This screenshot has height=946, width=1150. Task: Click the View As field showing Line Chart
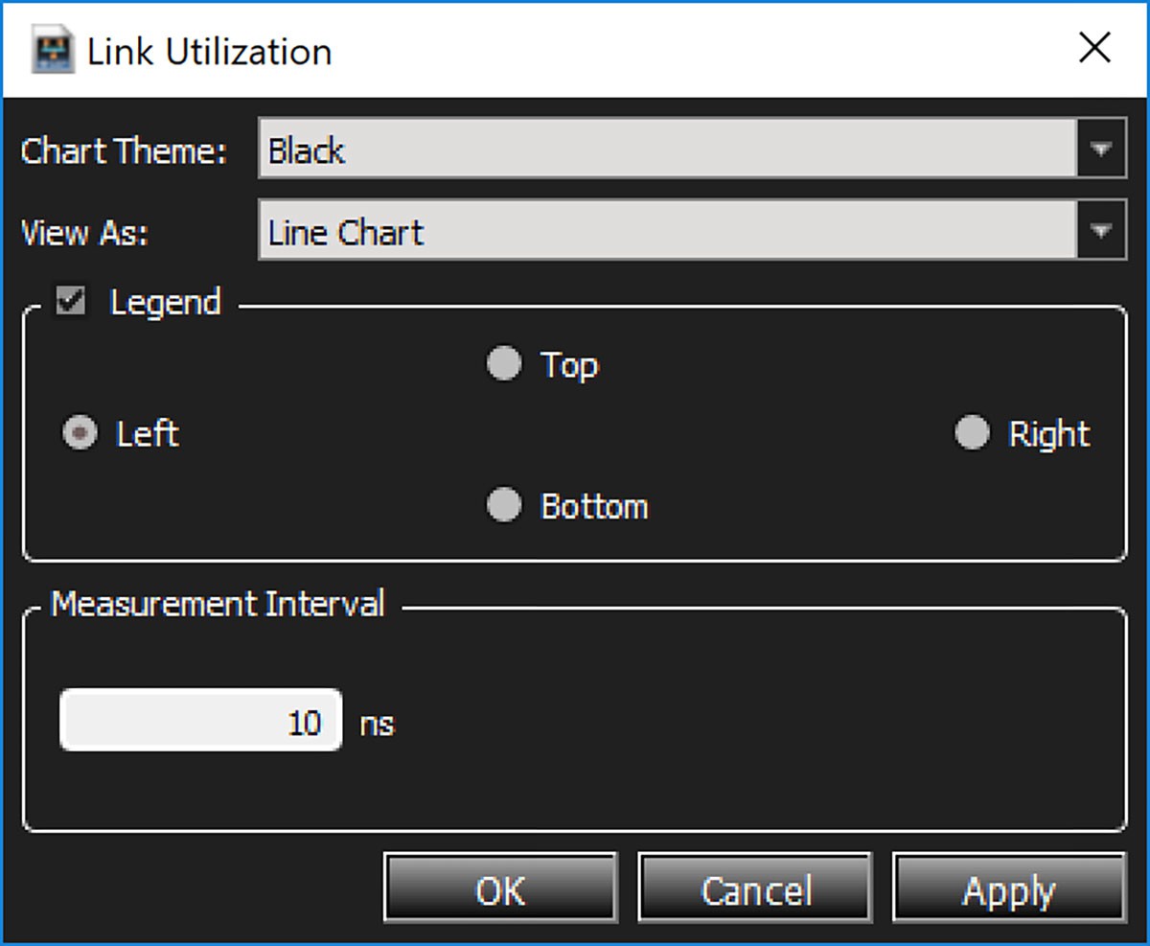click(x=667, y=231)
